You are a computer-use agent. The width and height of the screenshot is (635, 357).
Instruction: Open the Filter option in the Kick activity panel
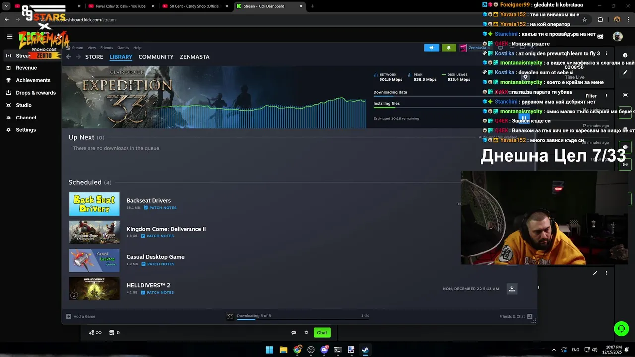click(x=591, y=96)
